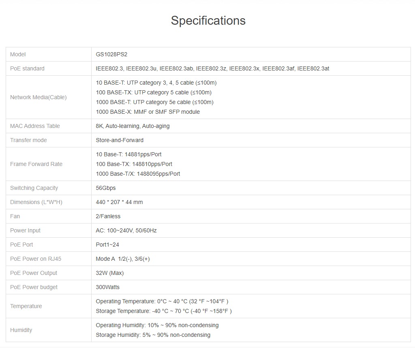Screen dimensions: 415x349
Task: Click the Port1~24 PoE port value
Action: pos(107,245)
